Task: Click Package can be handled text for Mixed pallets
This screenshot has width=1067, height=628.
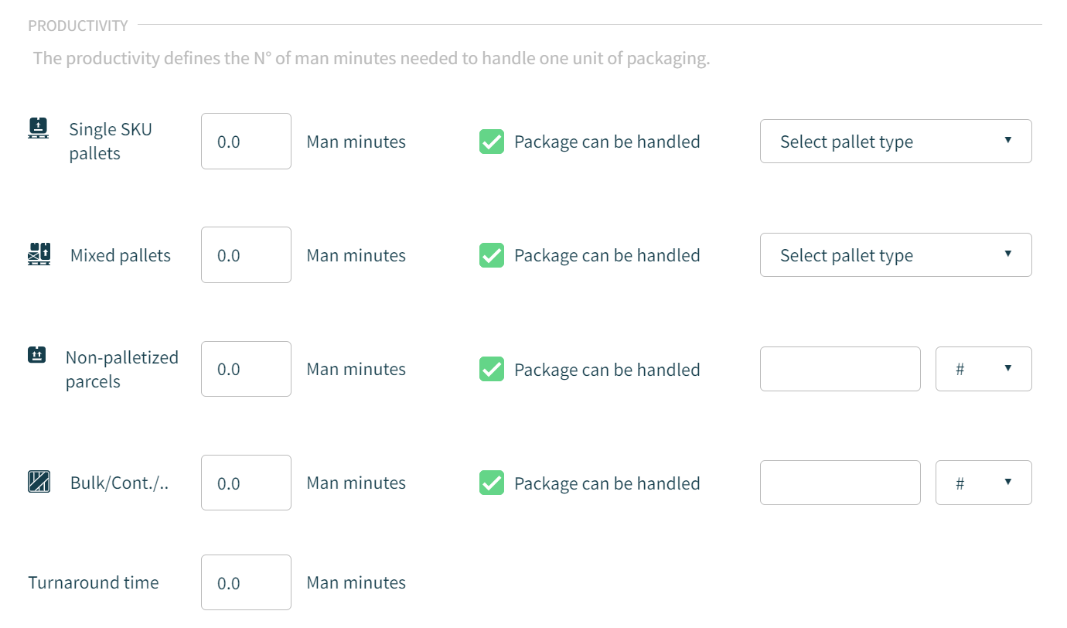Action: [607, 255]
